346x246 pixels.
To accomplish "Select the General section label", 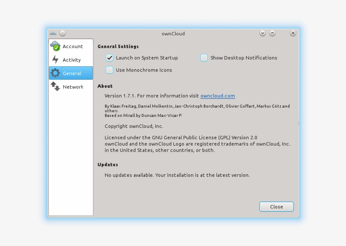I will point(72,73).
